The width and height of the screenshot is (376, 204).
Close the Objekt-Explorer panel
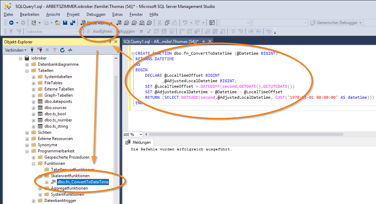[116, 42]
